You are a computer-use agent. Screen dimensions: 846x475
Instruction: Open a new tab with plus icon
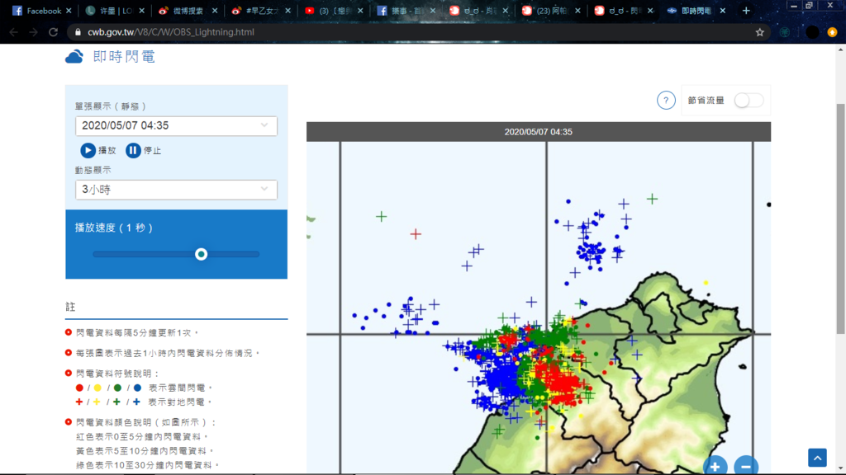pyautogui.click(x=746, y=10)
